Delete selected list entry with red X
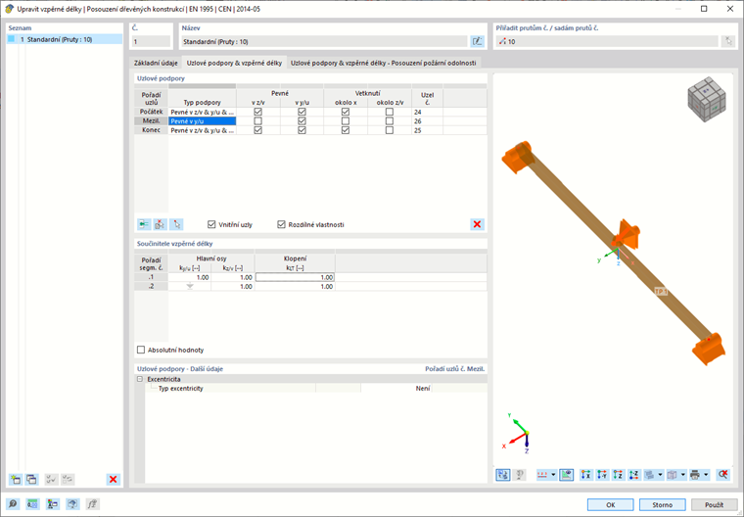The height and width of the screenshot is (517, 744). click(113, 479)
